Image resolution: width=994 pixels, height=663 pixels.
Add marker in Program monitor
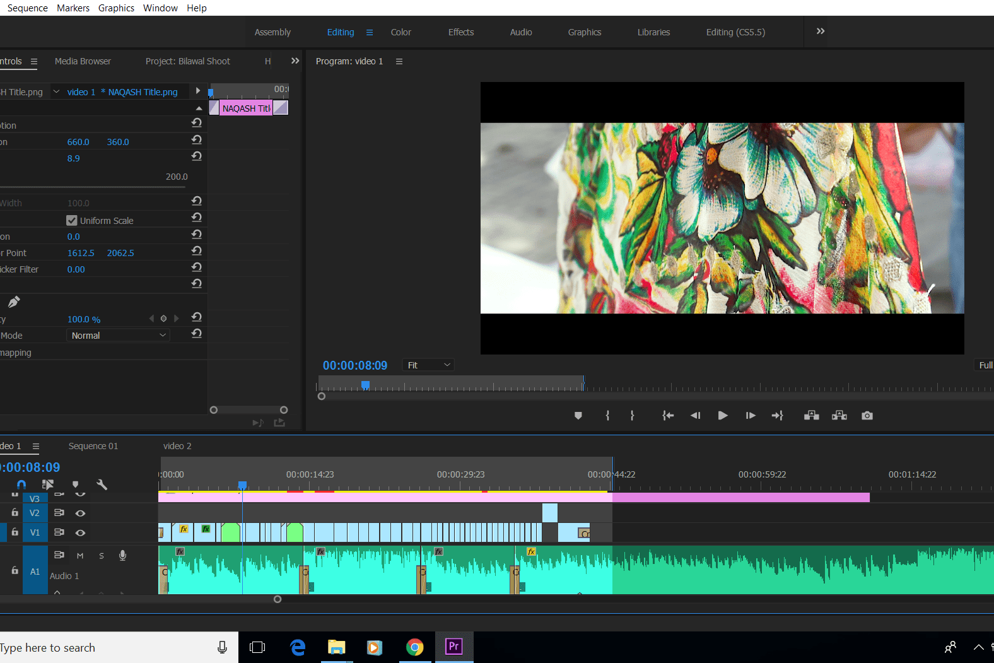coord(578,416)
